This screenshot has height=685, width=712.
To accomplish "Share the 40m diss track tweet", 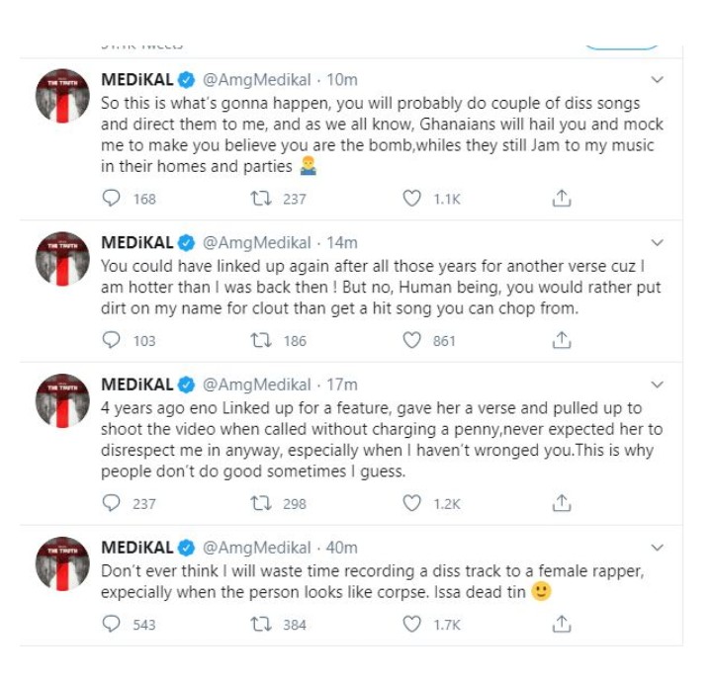I will (x=562, y=624).
